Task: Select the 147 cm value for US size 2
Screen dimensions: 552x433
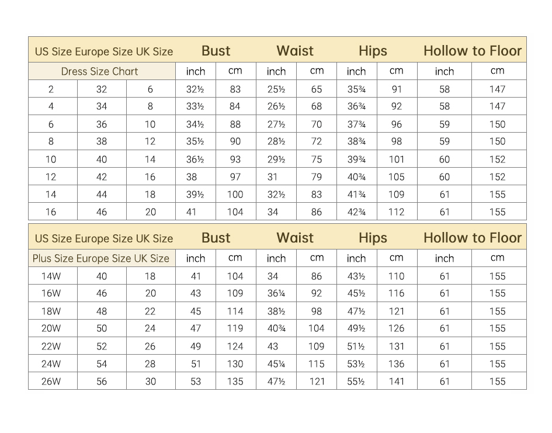Action: click(497, 89)
